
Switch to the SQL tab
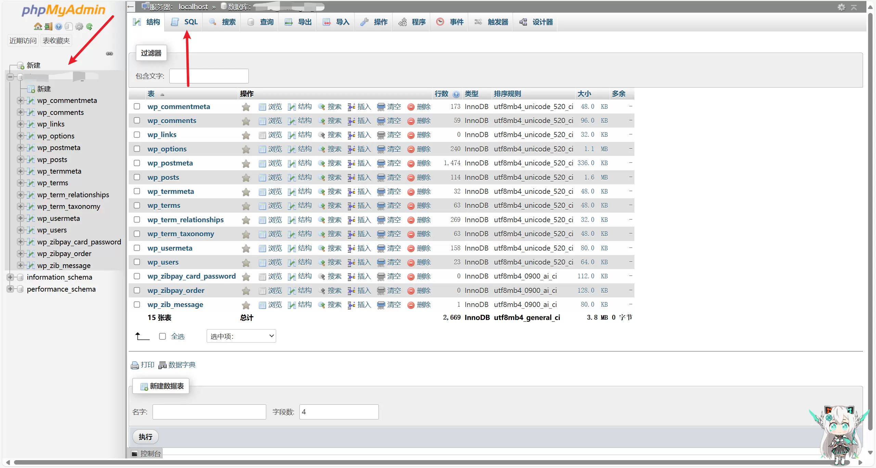click(x=184, y=22)
